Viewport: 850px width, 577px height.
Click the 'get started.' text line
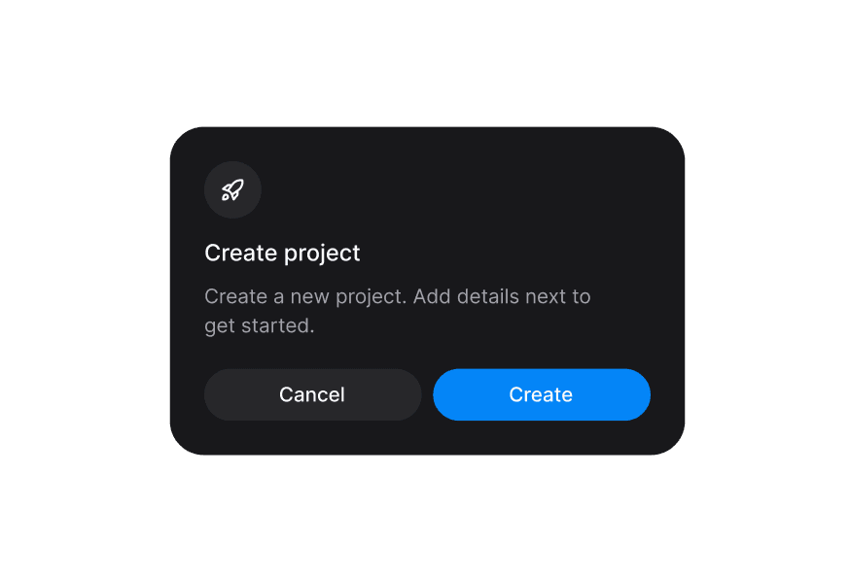coord(260,326)
